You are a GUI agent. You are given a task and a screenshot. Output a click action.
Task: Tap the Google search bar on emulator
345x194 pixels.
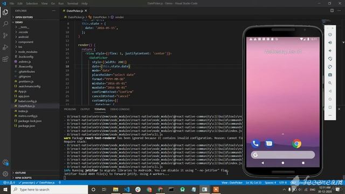pyautogui.click(x=282, y=155)
